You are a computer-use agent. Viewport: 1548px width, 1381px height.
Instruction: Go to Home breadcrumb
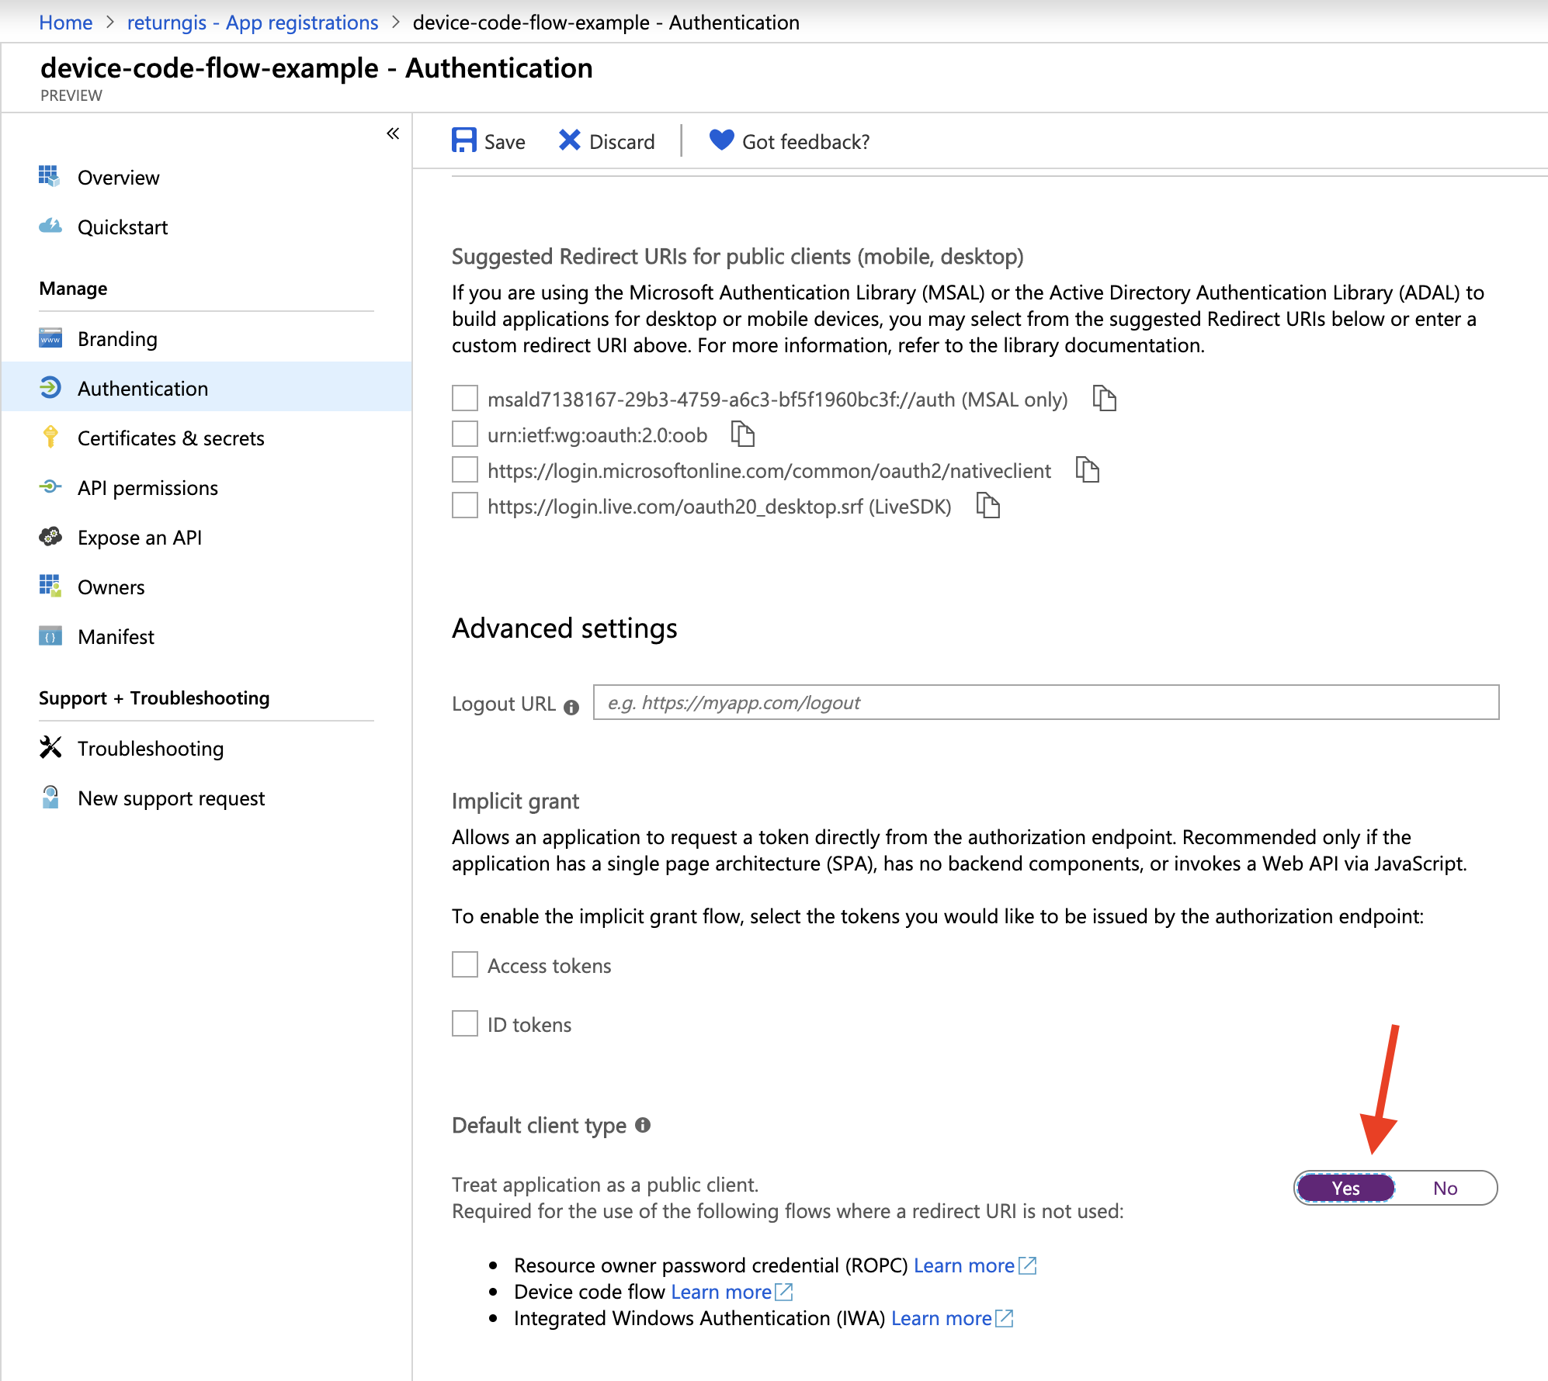(x=66, y=22)
